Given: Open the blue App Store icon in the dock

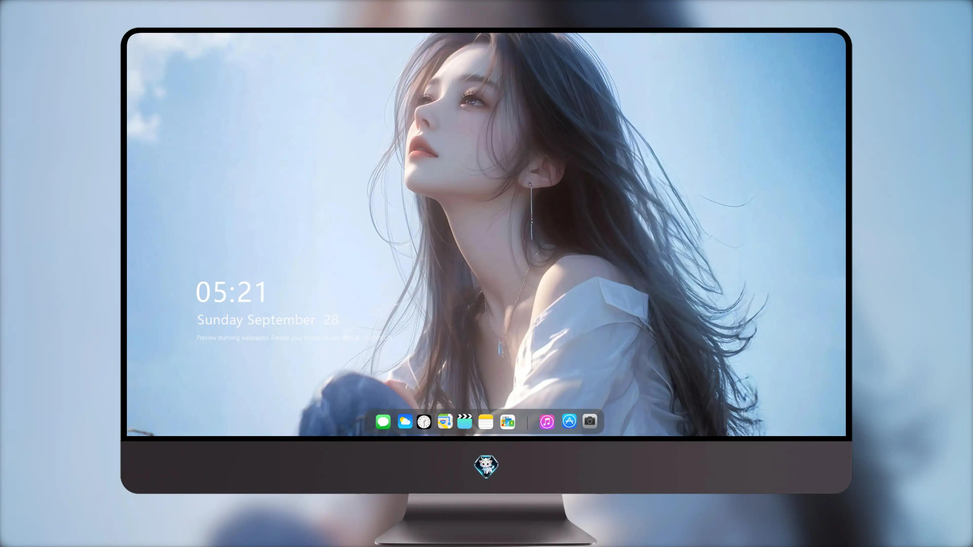Looking at the screenshot, I should (569, 421).
